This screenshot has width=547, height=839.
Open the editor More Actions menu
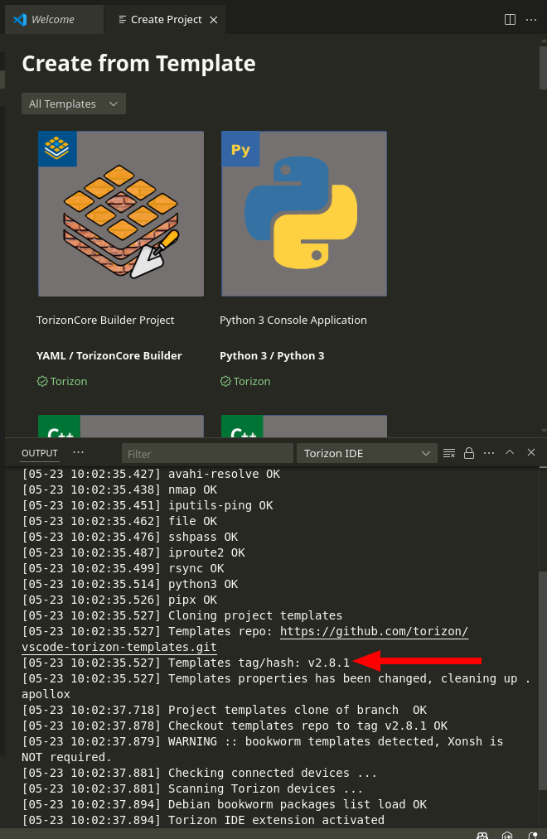pos(531,19)
